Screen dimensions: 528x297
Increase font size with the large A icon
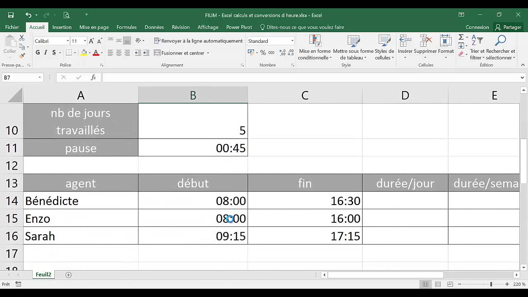(x=92, y=41)
